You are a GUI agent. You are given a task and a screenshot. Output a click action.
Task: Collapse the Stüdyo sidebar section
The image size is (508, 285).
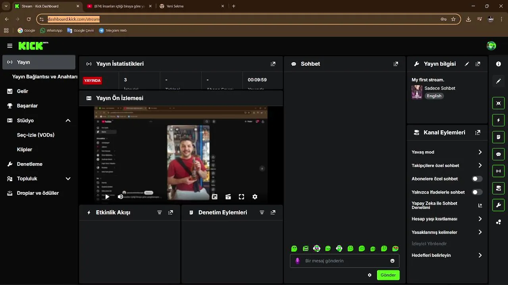click(x=68, y=120)
